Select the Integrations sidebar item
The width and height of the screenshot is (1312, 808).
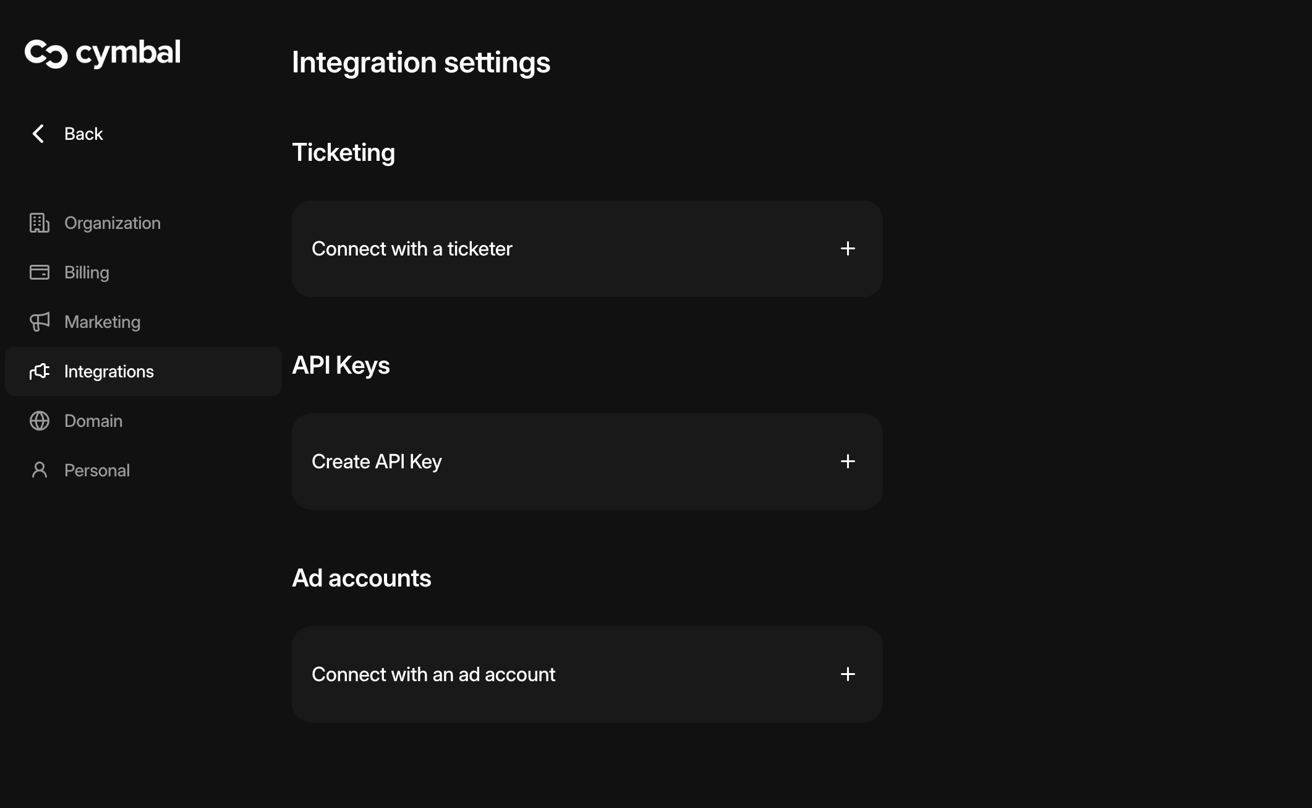click(109, 371)
